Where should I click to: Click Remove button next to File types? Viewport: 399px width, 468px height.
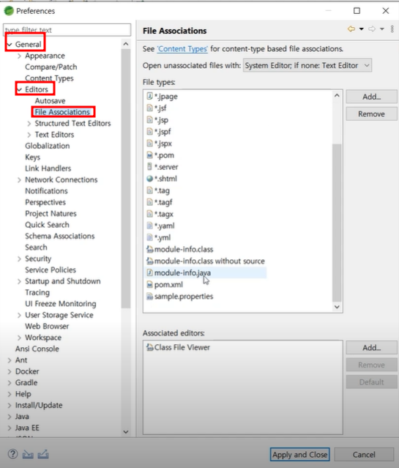click(371, 114)
